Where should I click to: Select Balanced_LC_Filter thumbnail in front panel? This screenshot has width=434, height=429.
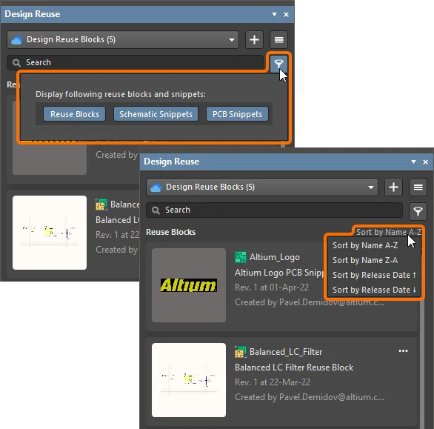point(189,380)
